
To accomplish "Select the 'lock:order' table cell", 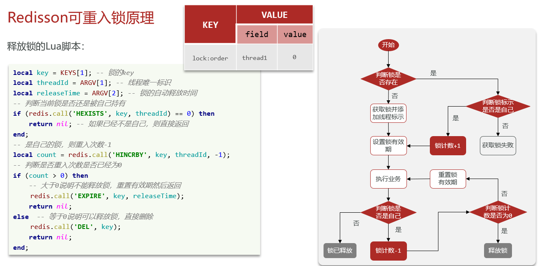I will pyautogui.click(x=210, y=58).
